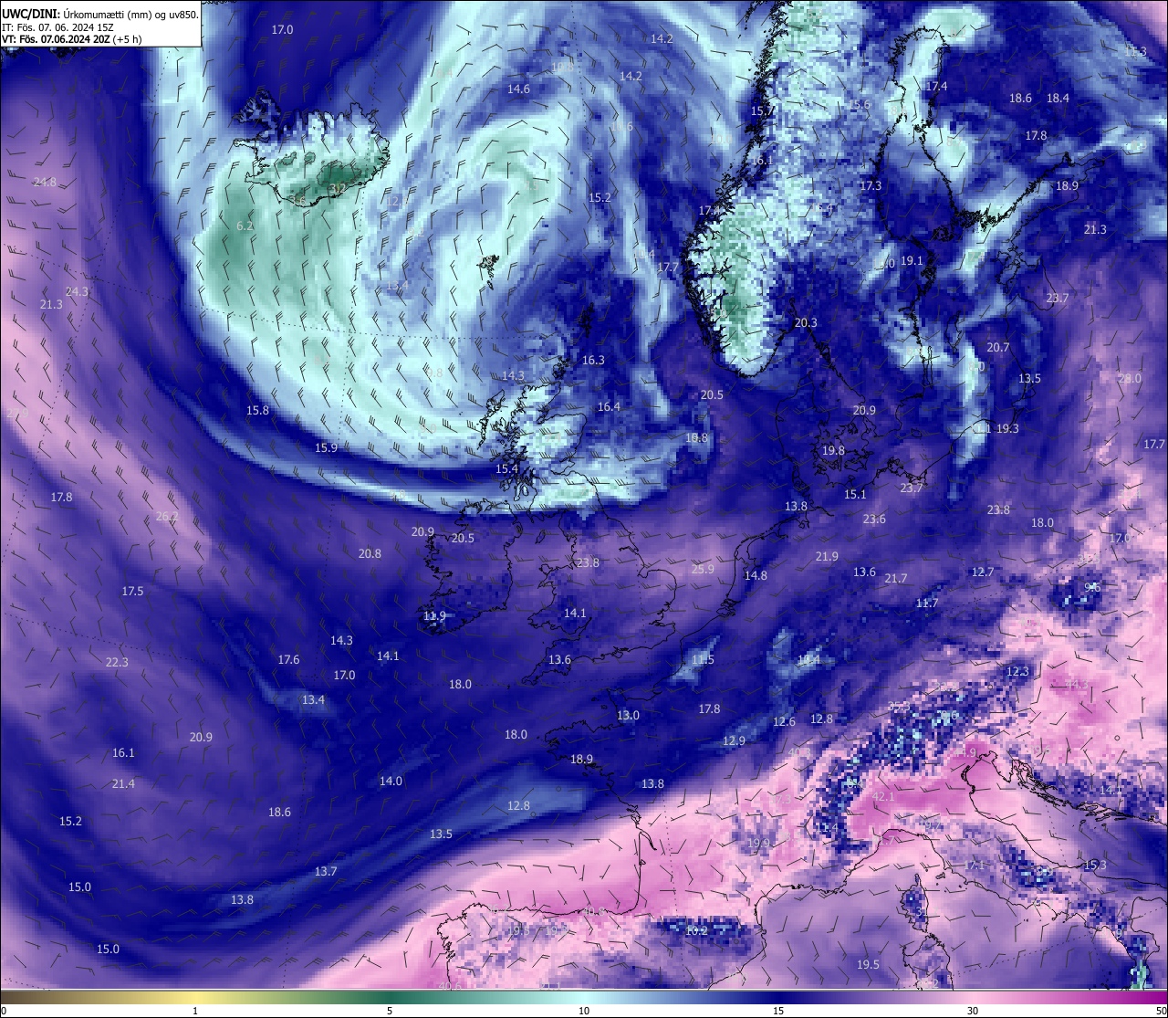Click the 17.5 value on the map
1168x1018 pixels.
pyautogui.click(x=132, y=592)
